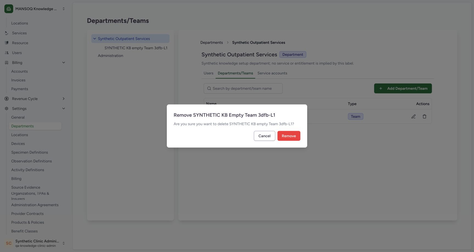Open the user account switcher chevrons
Screen dimensions: 474x252
(x=64, y=243)
